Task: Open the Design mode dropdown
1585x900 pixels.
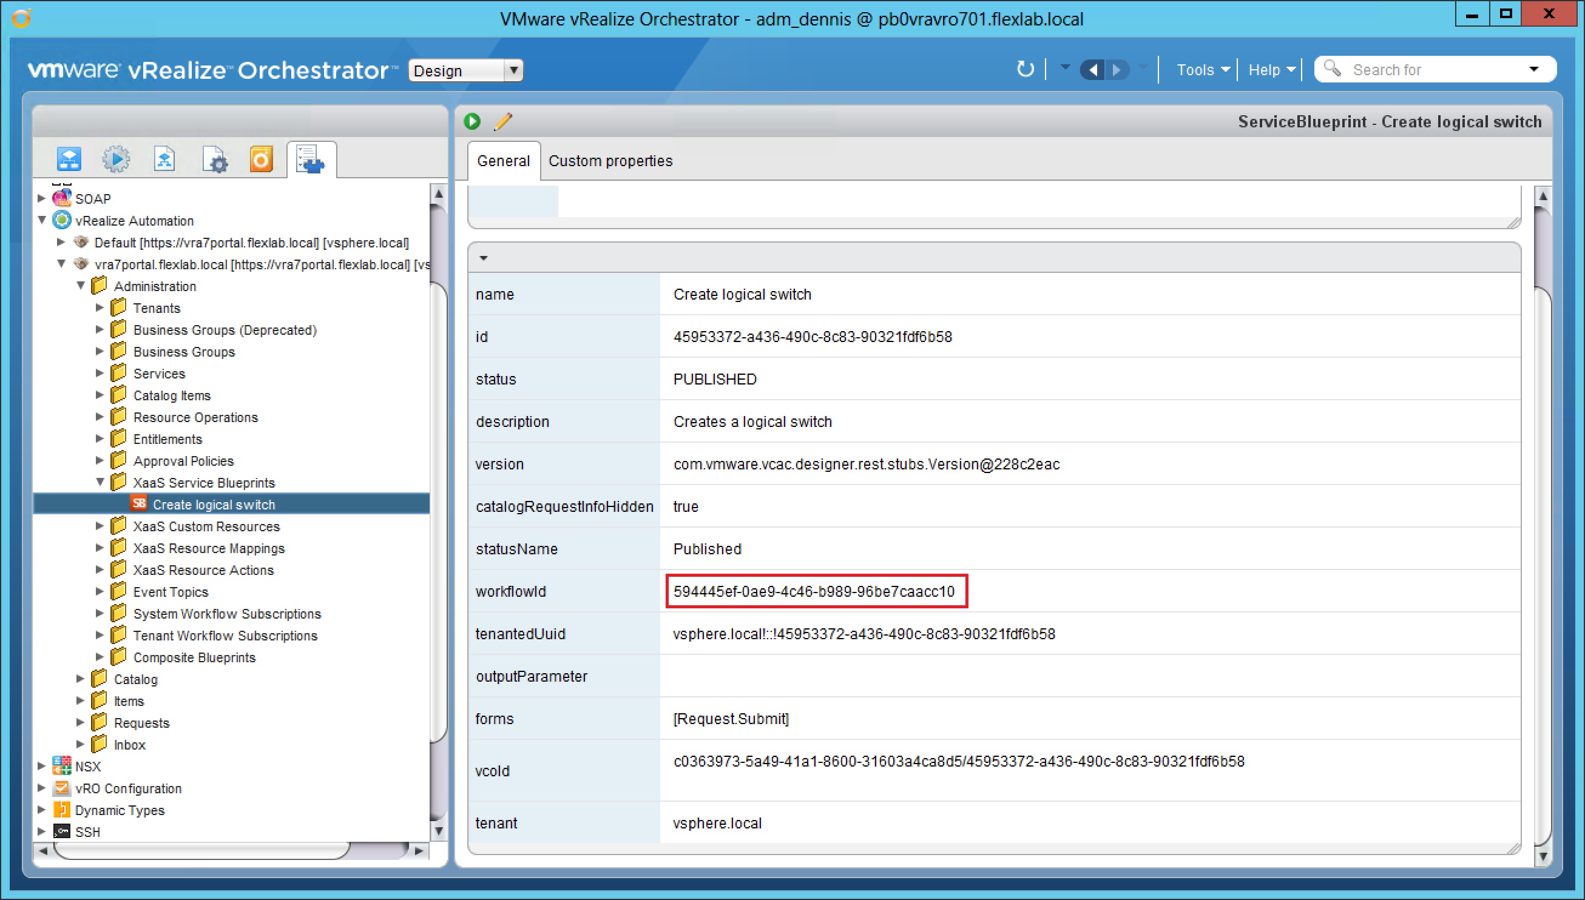Action: (465, 70)
